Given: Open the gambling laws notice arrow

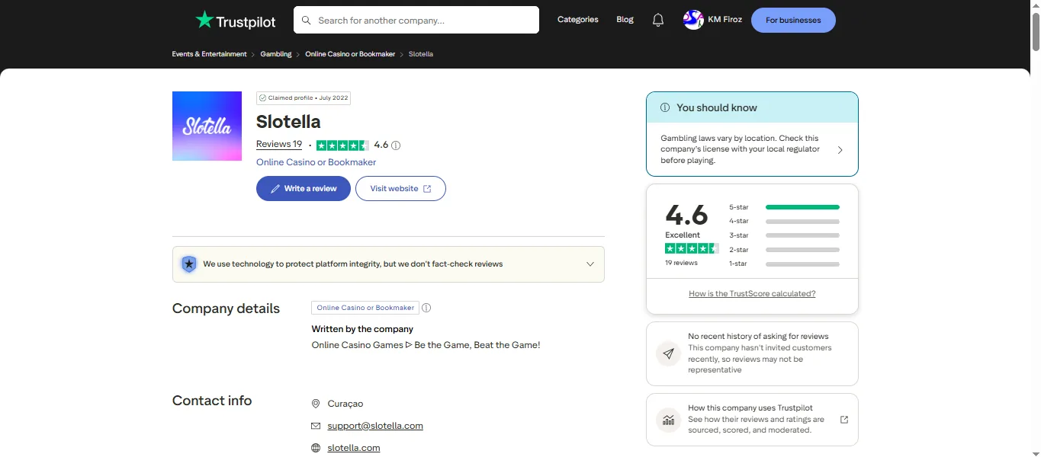Looking at the screenshot, I should [x=840, y=150].
